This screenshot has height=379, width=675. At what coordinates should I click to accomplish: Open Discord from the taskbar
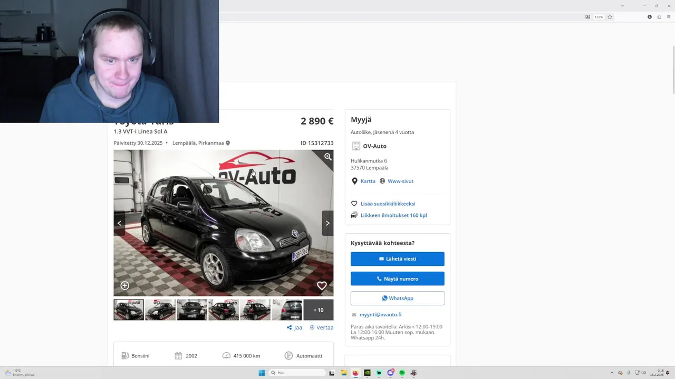click(x=390, y=373)
